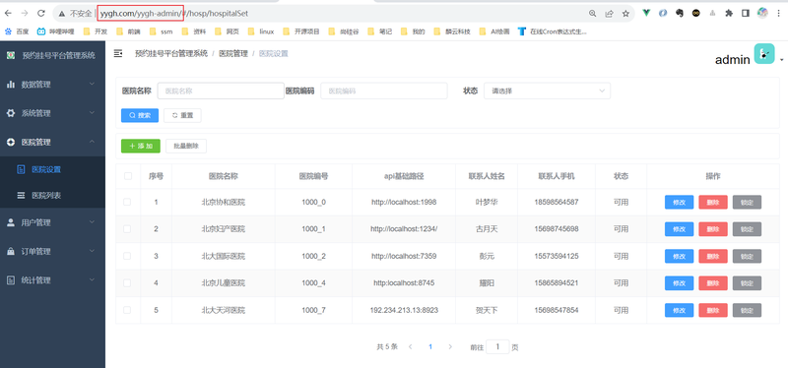Check the row for 北大国际医院
Viewport: 788px width, 368px height.
[127, 256]
